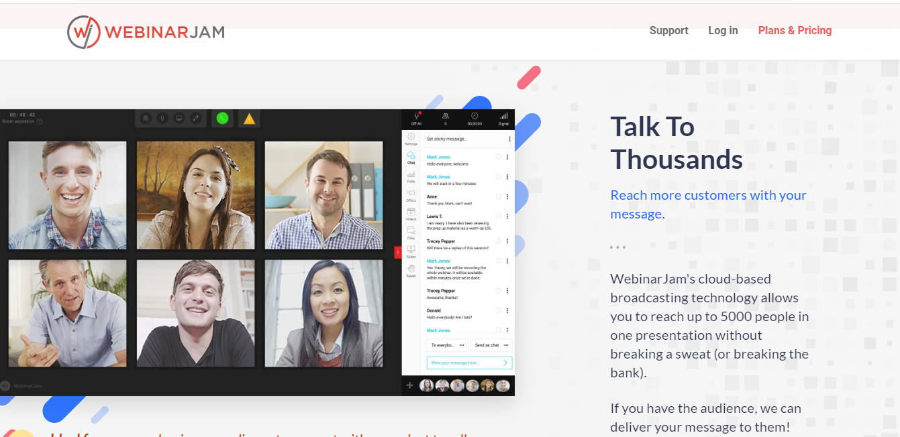Open three-dot menu for Lewis T. message
900x437 pixels.
507,216
